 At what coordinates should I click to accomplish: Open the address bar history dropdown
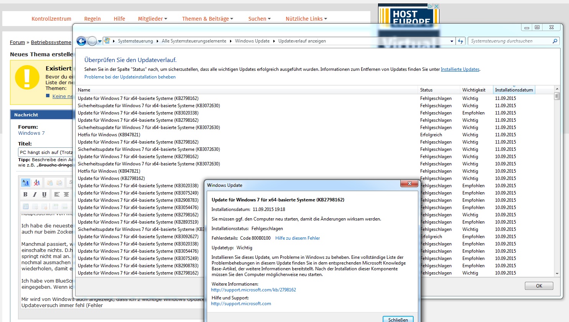[452, 41]
